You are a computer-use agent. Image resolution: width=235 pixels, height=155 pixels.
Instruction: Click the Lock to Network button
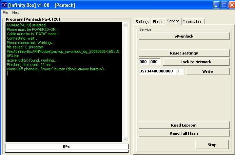(x=196, y=62)
